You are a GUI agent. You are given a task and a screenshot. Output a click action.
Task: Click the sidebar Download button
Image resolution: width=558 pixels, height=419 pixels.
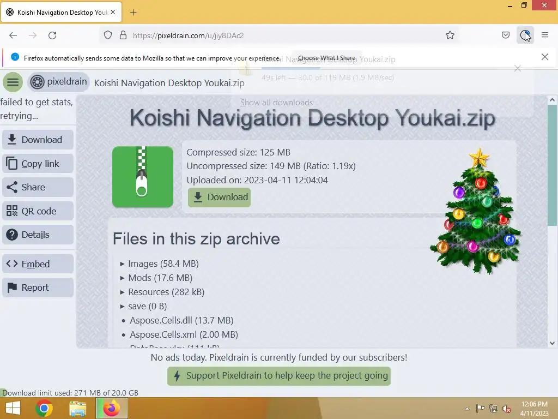coord(38,140)
